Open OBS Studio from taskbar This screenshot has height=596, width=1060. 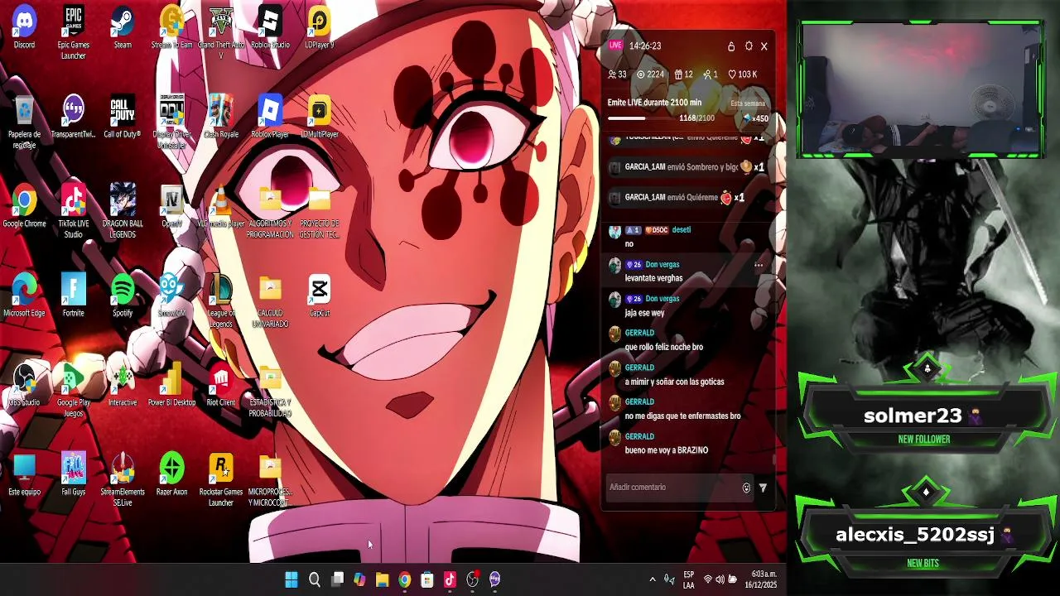coord(472,579)
